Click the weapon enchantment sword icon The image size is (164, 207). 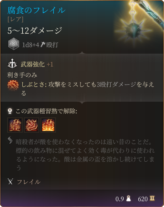pyautogui.click(x=12, y=63)
